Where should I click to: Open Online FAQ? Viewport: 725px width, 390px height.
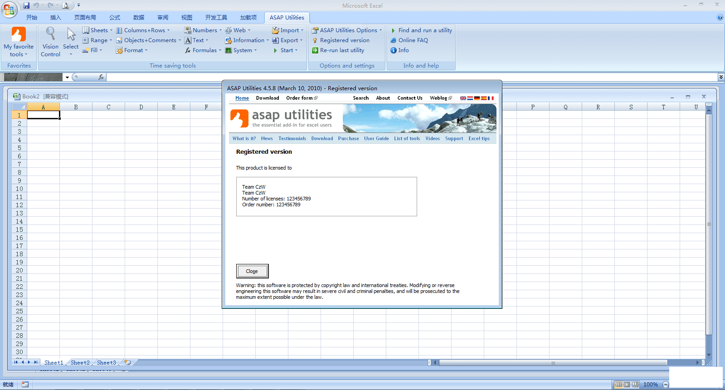click(409, 40)
